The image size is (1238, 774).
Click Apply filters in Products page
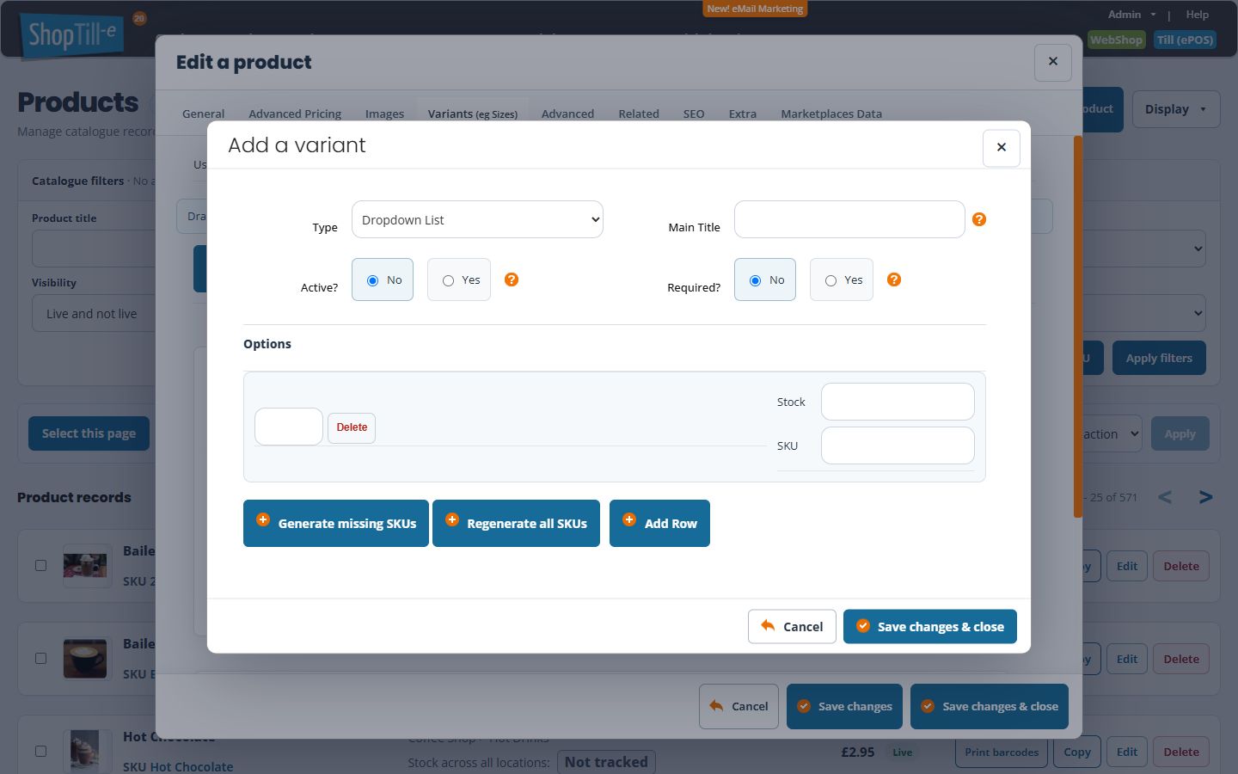[1159, 358]
